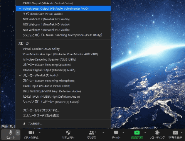Expand chevron next to Share Screen

145,133
